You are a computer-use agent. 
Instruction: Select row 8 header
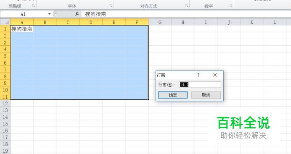(x=5, y=76)
